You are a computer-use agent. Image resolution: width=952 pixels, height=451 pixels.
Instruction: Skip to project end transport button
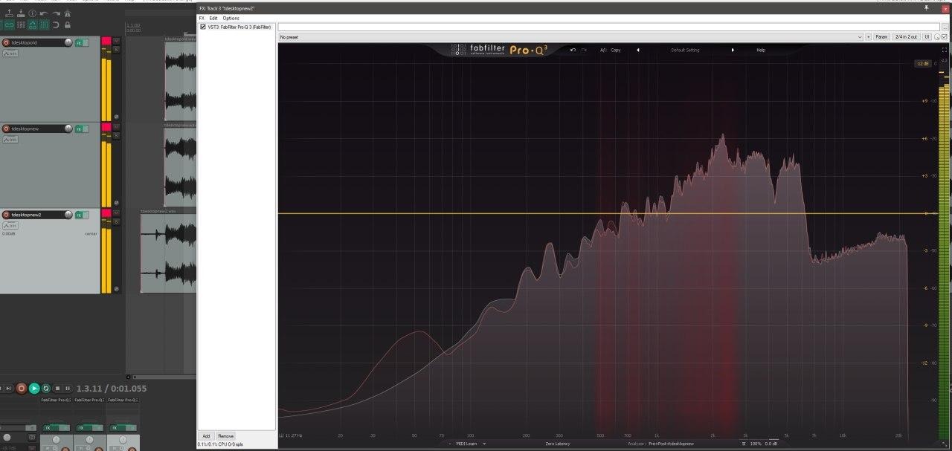tap(8, 389)
